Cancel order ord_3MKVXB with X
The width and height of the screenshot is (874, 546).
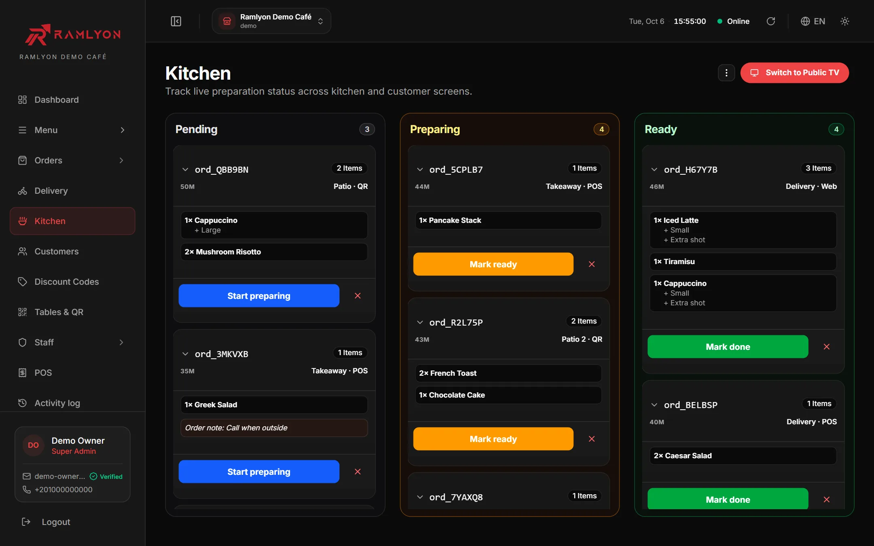tap(358, 472)
